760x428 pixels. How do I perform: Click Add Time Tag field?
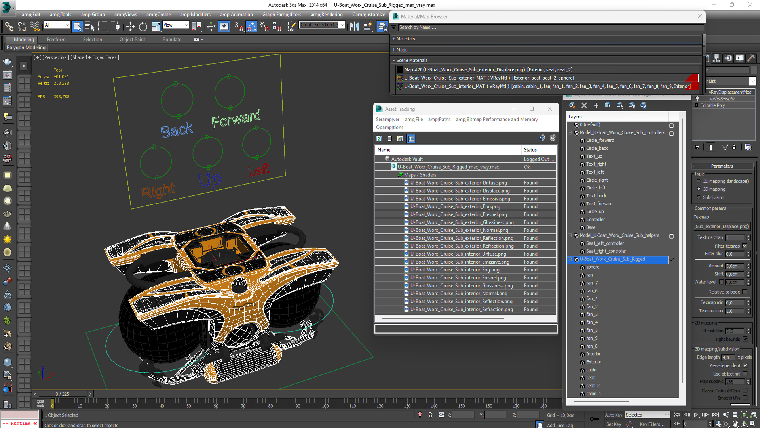click(x=560, y=425)
